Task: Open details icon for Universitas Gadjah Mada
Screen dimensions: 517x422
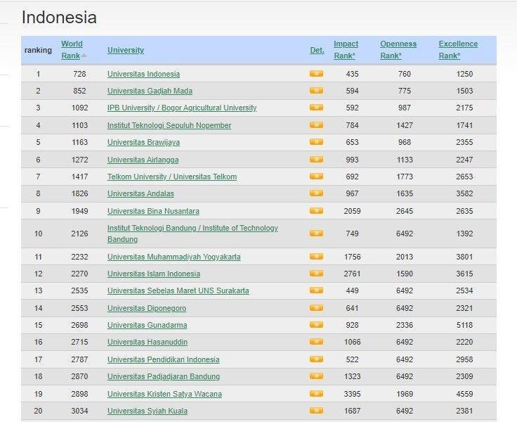Action: point(316,91)
